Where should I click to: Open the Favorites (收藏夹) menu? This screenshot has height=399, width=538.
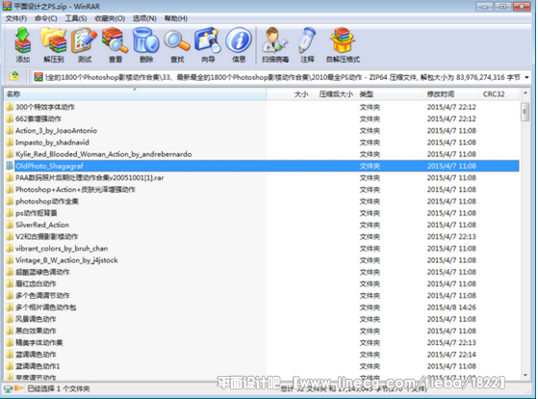[x=110, y=18]
